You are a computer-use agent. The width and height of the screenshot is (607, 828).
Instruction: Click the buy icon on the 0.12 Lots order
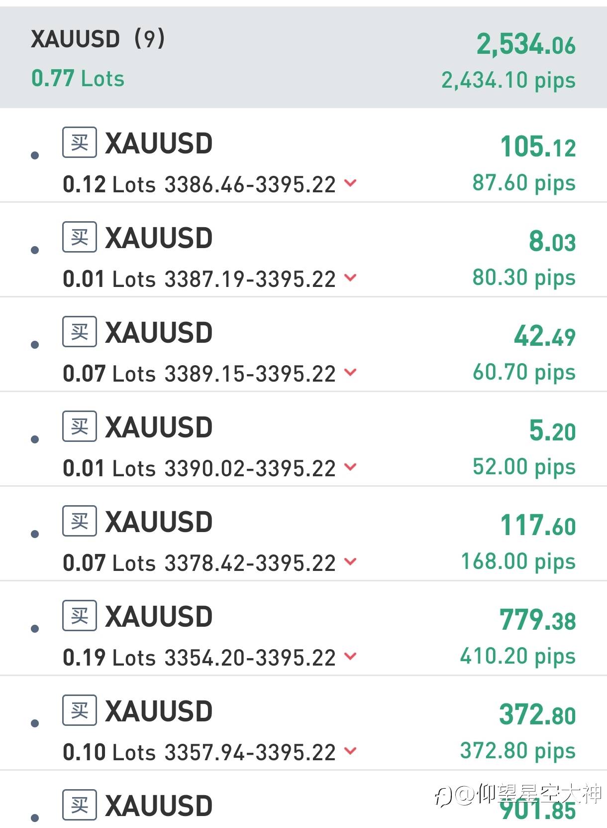[80, 142]
